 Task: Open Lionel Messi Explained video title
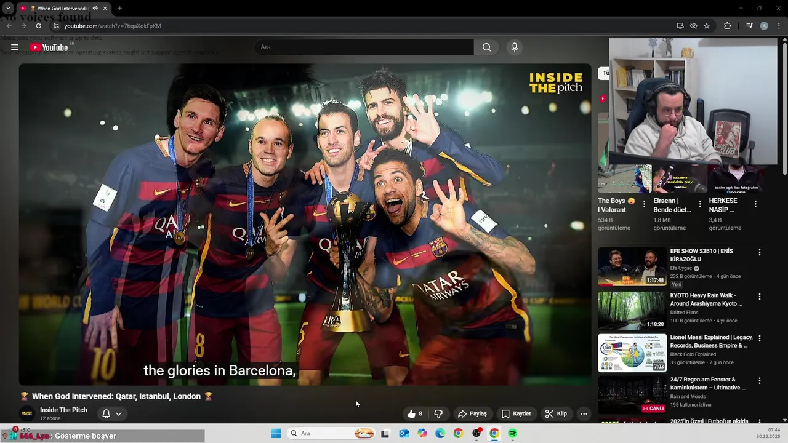pyautogui.click(x=711, y=341)
